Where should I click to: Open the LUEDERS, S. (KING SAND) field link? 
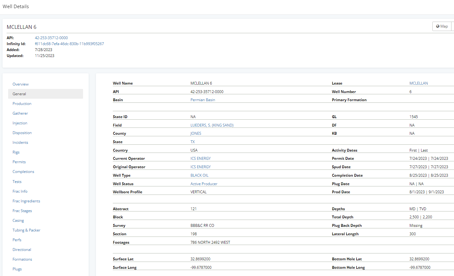click(212, 125)
